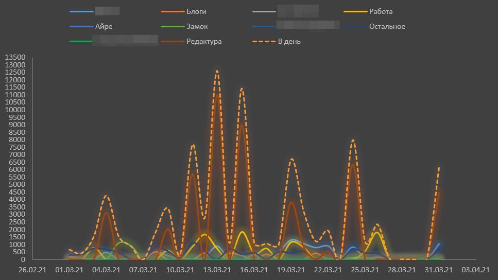Screen dimensions: 498x280
Task: Select the Работа legend label
Action: point(381,11)
